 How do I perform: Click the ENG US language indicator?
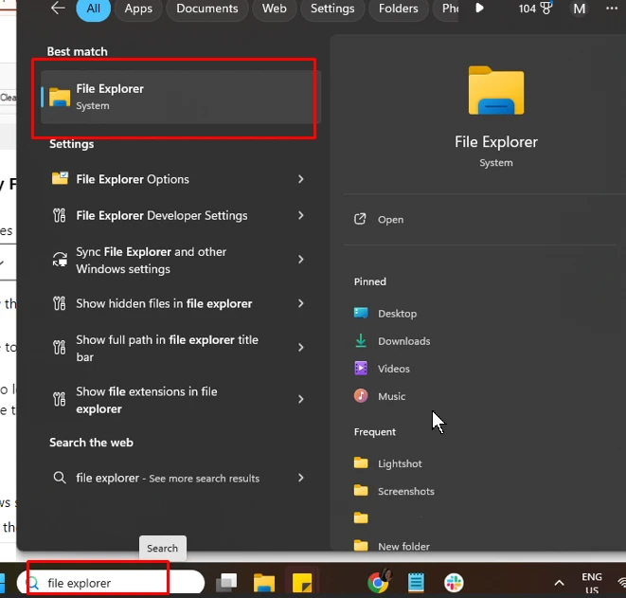[592, 583]
